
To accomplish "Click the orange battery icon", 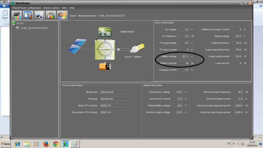I will (x=105, y=66).
